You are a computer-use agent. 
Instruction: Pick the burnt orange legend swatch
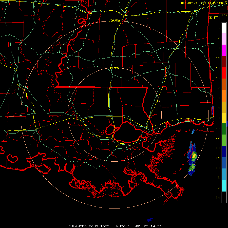coord(224,84)
